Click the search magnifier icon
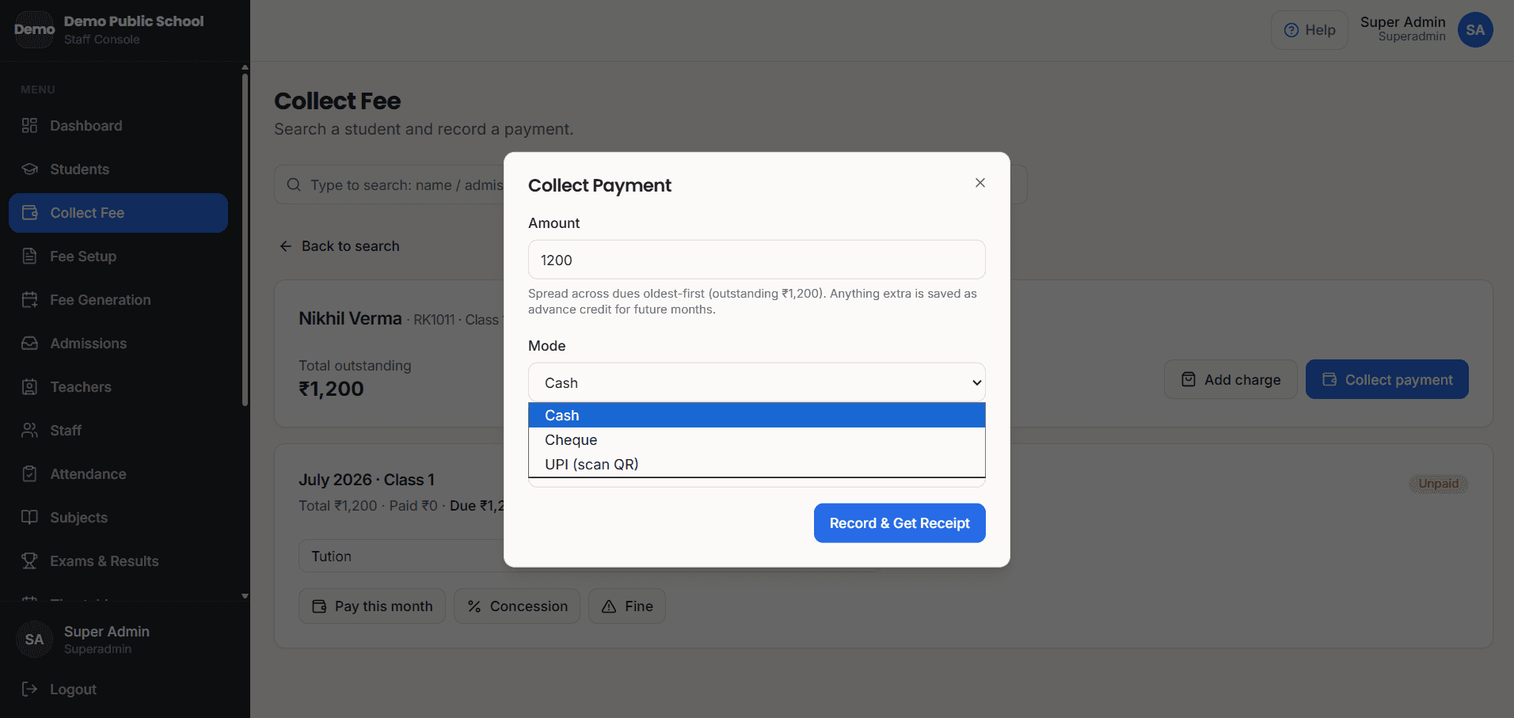 point(294,184)
